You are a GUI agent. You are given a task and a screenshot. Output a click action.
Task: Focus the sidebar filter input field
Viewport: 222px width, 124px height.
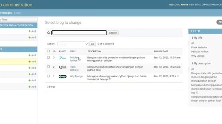pos(18,20)
